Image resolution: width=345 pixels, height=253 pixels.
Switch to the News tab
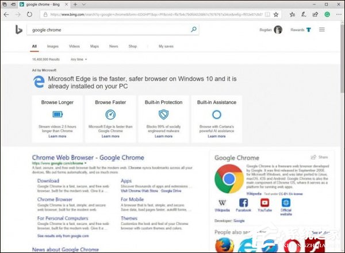pos(113,46)
